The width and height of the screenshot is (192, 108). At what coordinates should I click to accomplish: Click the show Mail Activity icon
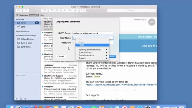coord(21,99)
